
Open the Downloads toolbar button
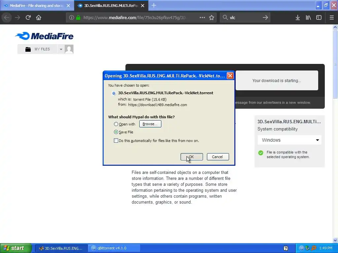click(298, 17)
